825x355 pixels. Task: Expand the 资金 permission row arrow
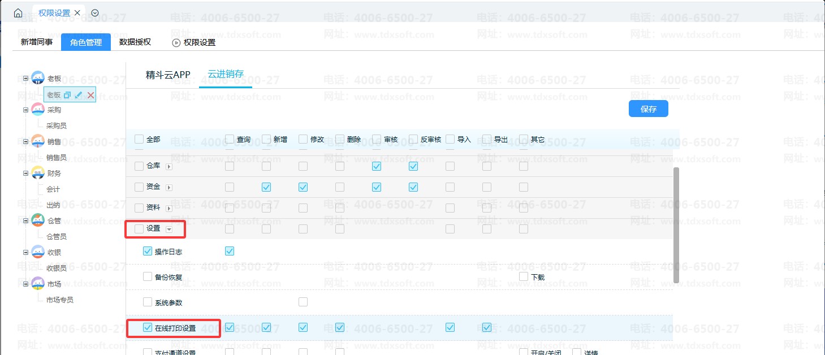[169, 188]
